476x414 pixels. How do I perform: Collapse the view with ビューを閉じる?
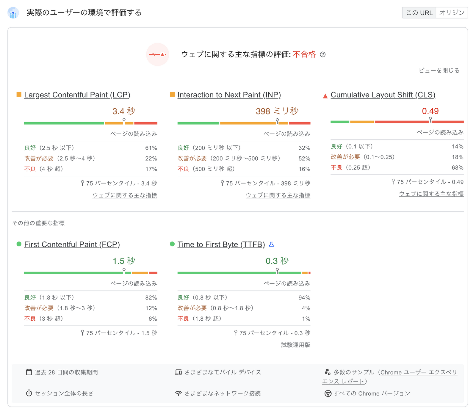point(439,70)
